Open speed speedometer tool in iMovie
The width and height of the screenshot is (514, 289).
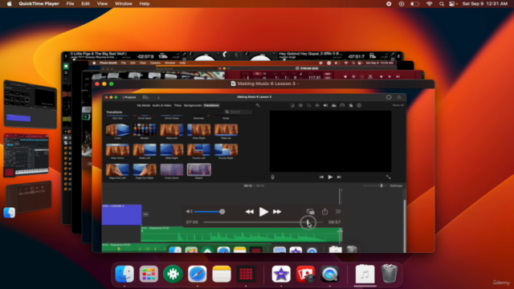click(342, 105)
